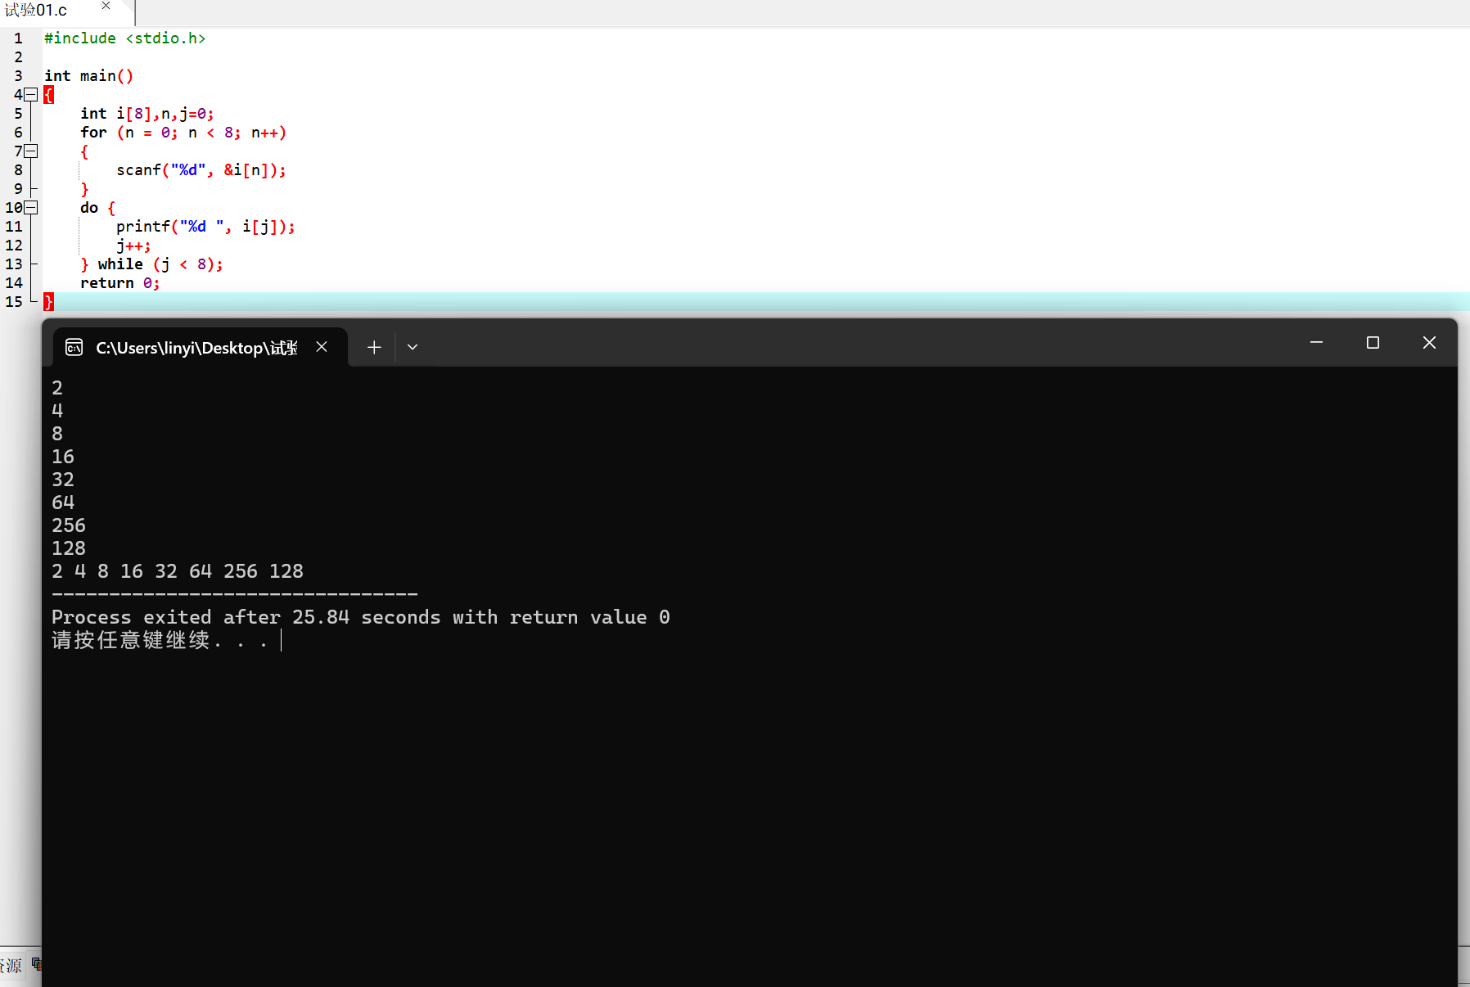This screenshot has height=987, width=1470.
Task: Open a new terminal tab with plus button
Action: coord(374,347)
